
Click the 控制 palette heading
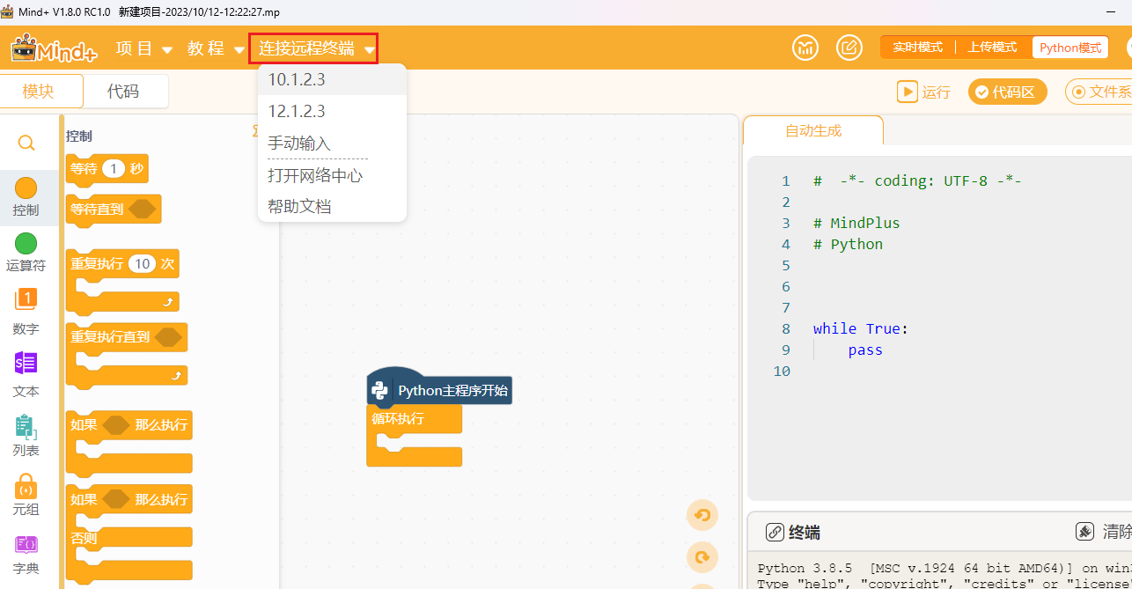point(79,136)
